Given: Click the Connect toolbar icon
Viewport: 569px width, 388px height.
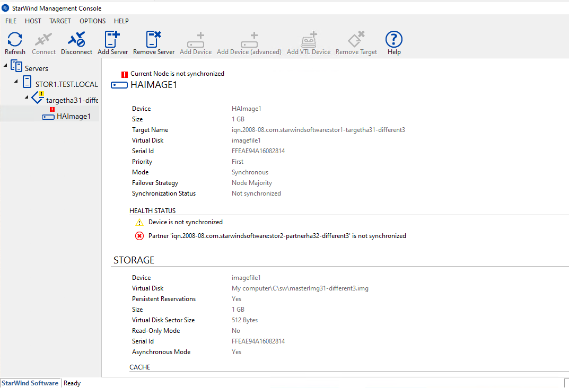Looking at the screenshot, I should [x=43, y=39].
